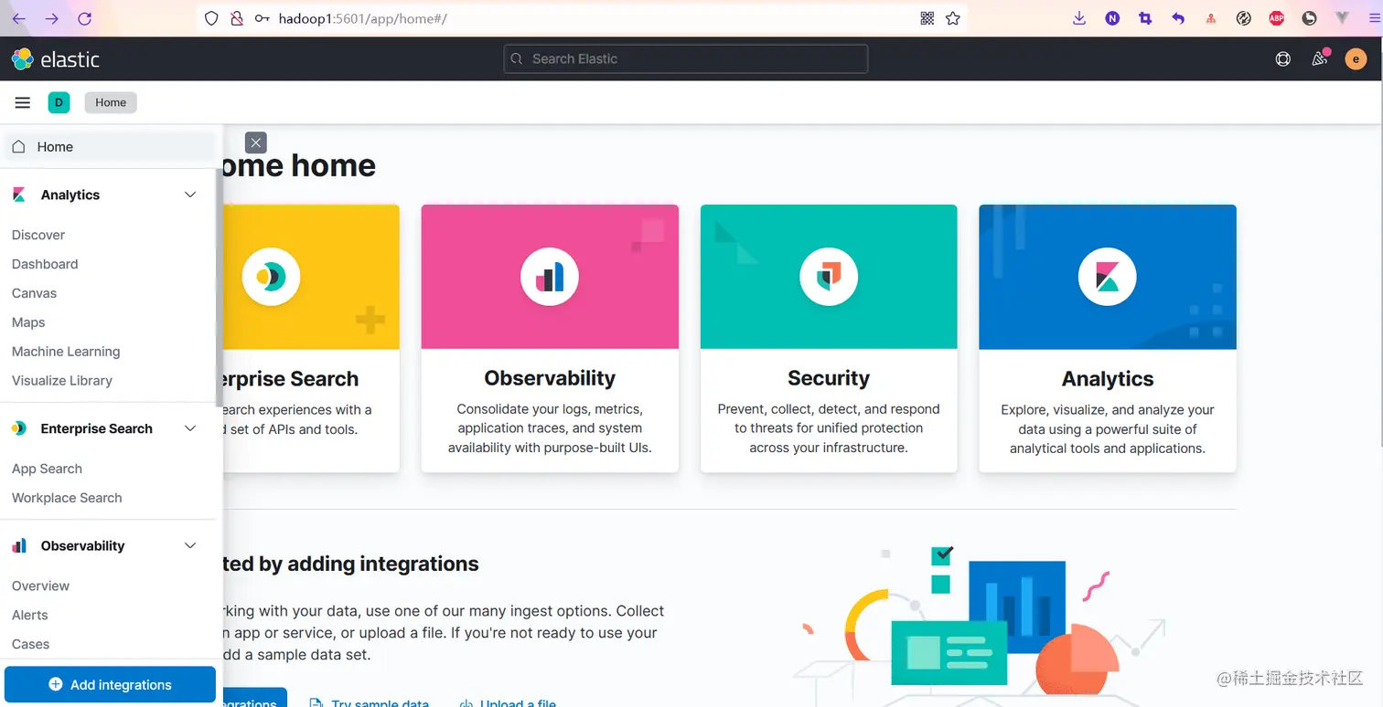
Task: Open the green D space selector
Action: 59,102
